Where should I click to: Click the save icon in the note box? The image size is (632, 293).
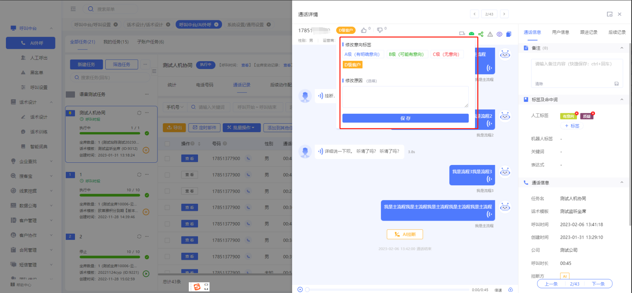click(x=616, y=84)
